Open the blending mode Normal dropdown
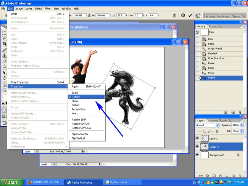Viewport: 248px width, 186px height. pyautogui.click(x=207, y=125)
